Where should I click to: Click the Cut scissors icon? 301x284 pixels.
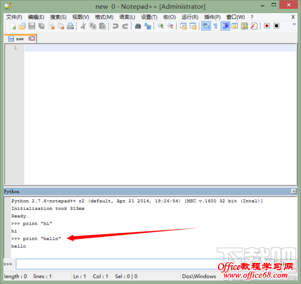click(x=83, y=26)
